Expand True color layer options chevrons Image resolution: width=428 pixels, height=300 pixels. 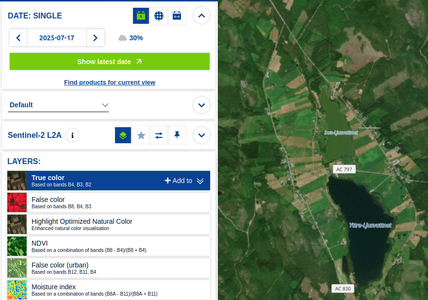click(x=200, y=181)
